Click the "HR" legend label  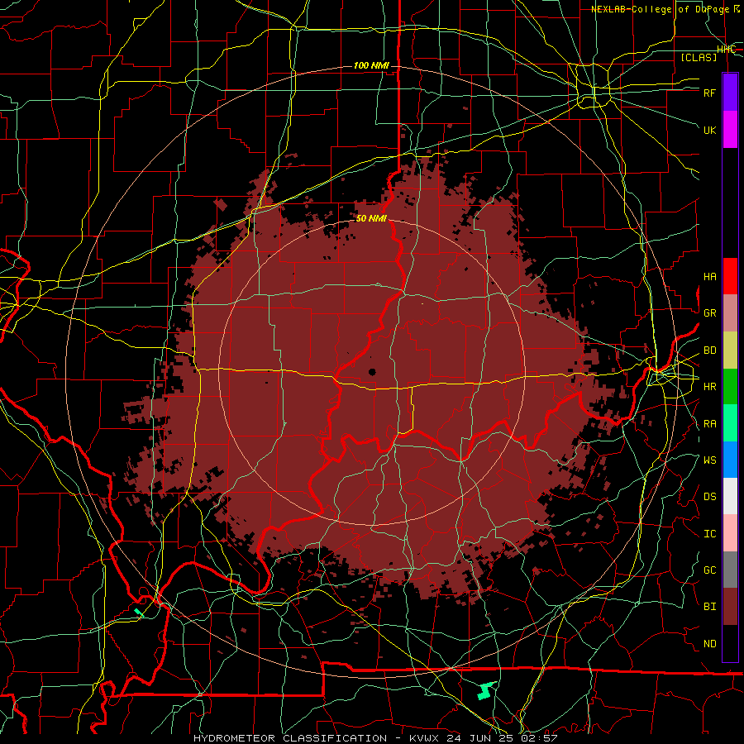(x=710, y=387)
